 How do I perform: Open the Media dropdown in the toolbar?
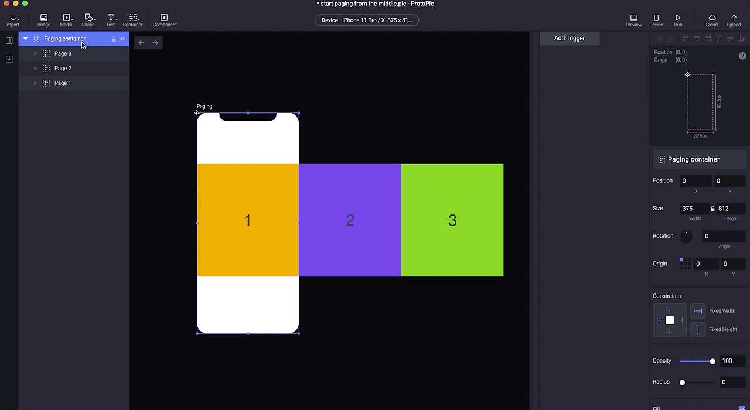coord(66,20)
